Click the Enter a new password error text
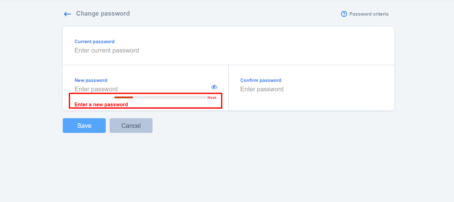This screenshot has height=202, width=454. click(x=101, y=104)
